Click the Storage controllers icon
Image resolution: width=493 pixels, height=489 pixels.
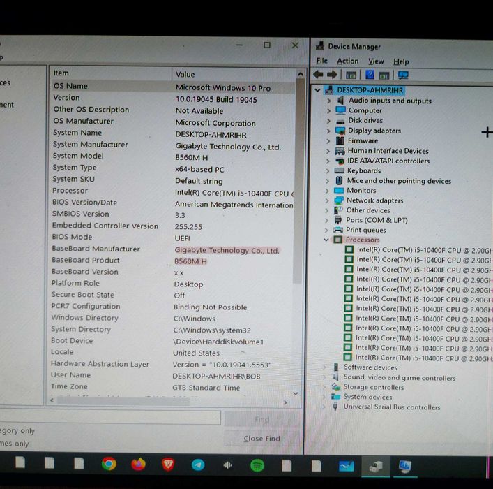[x=336, y=386]
